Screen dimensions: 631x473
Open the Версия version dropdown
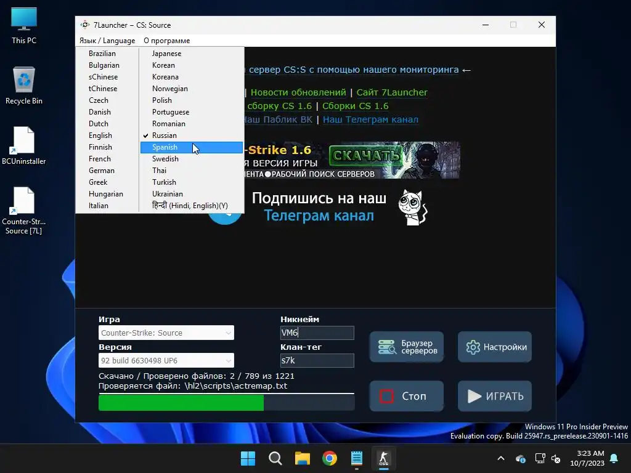click(166, 360)
